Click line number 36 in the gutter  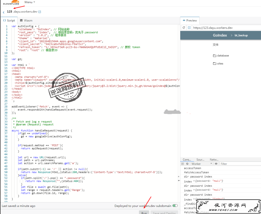[6, 131]
